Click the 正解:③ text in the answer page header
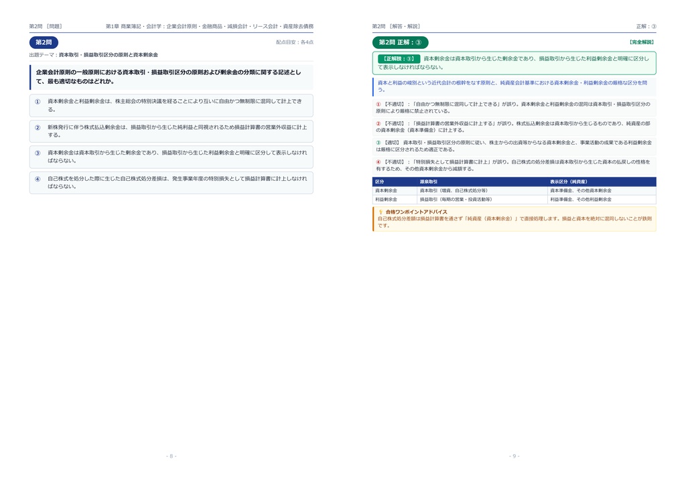This screenshot has height=485, width=686. pos(646,26)
